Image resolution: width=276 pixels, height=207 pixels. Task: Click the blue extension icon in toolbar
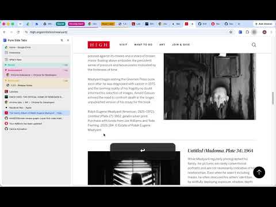[240, 32]
